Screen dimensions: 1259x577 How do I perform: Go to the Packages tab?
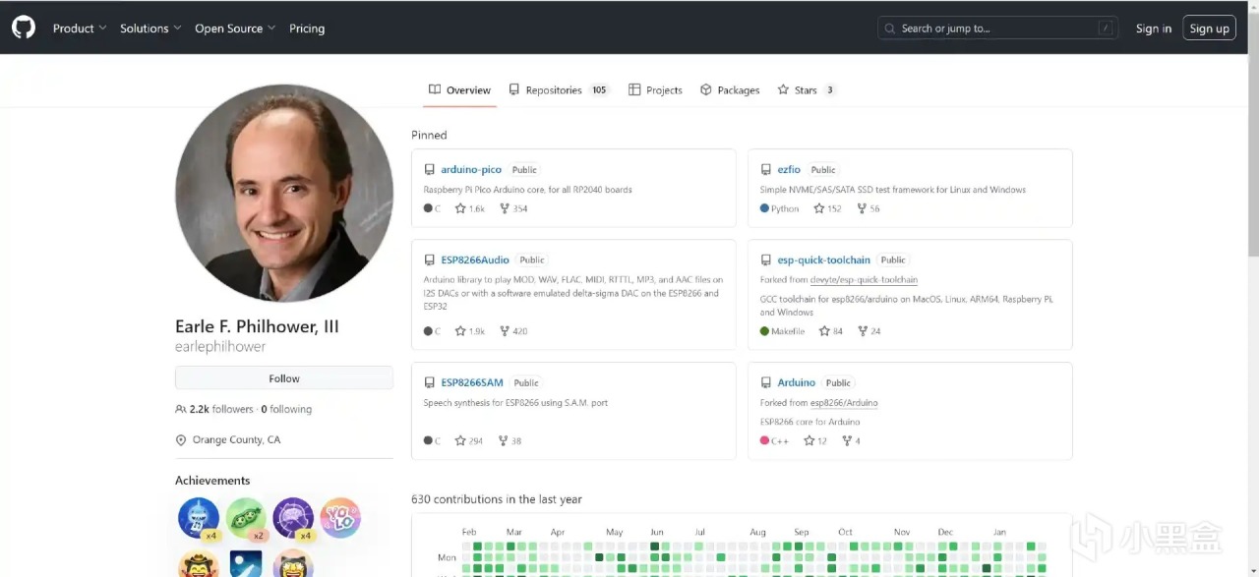730,89
